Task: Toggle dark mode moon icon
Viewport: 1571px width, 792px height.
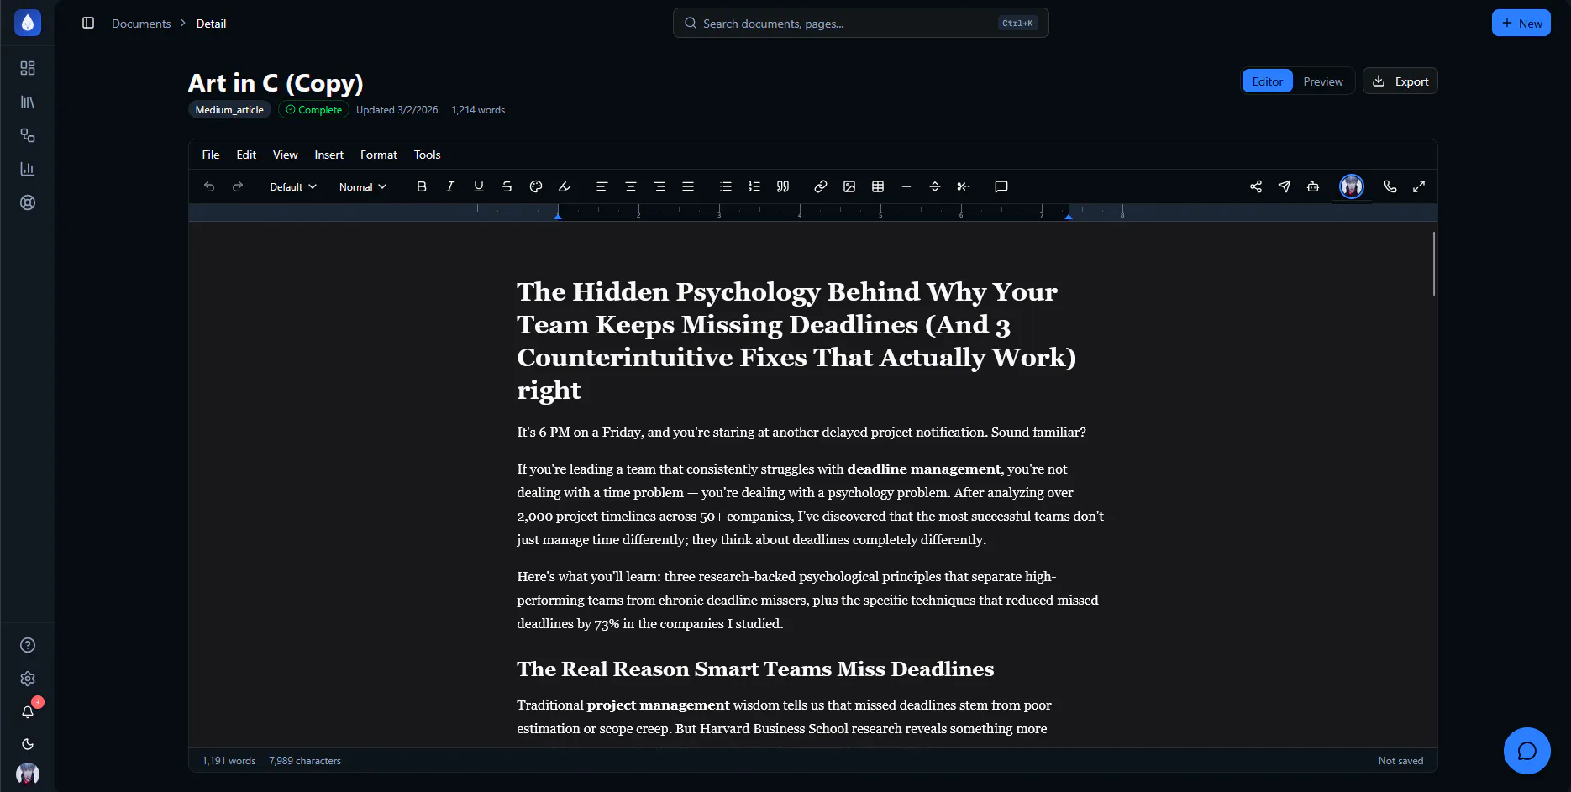Action: pyautogui.click(x=28, y=744)
